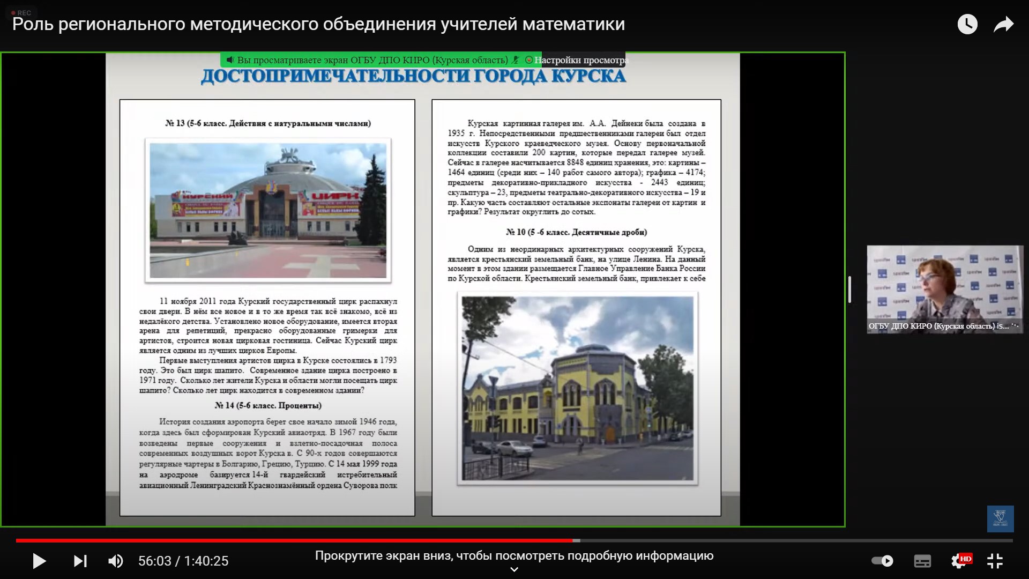The image size is (1029, 579).
Task: Click the scroll-down hint text
Action: [514, 556]
